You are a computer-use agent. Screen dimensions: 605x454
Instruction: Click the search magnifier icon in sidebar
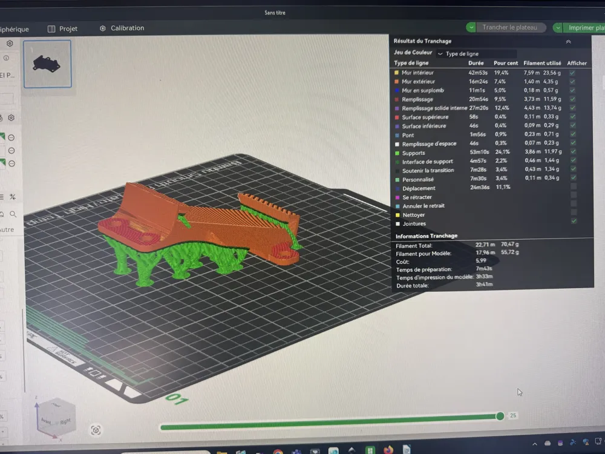(x=13, y=214)
